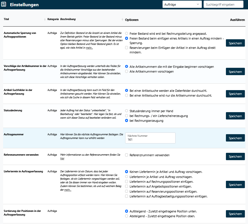Open the 'hier' link for Referenznummern
248x224 pixels.
(x=62, y=158)
